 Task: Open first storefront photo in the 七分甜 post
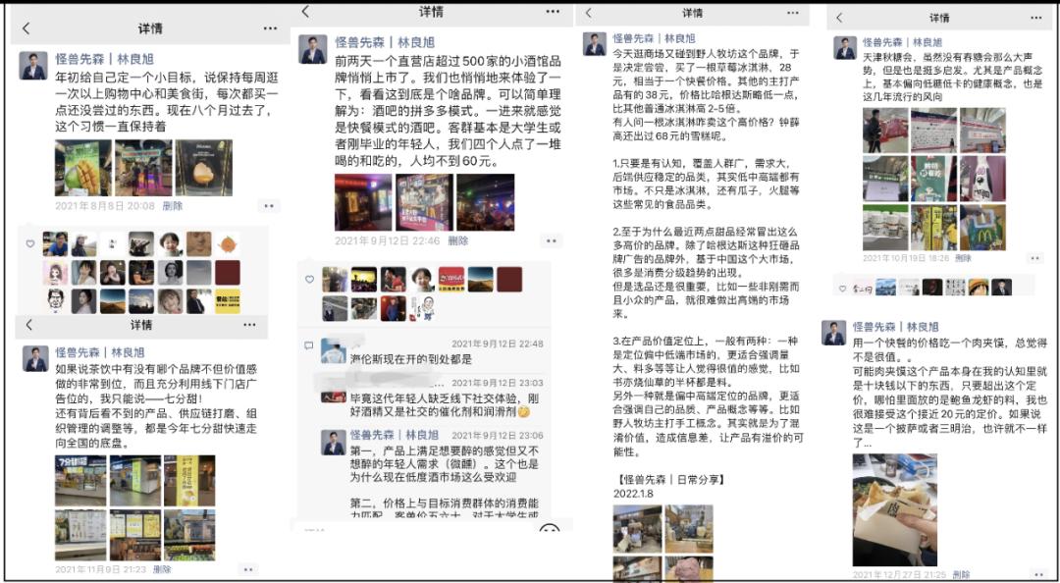point(80,481)
